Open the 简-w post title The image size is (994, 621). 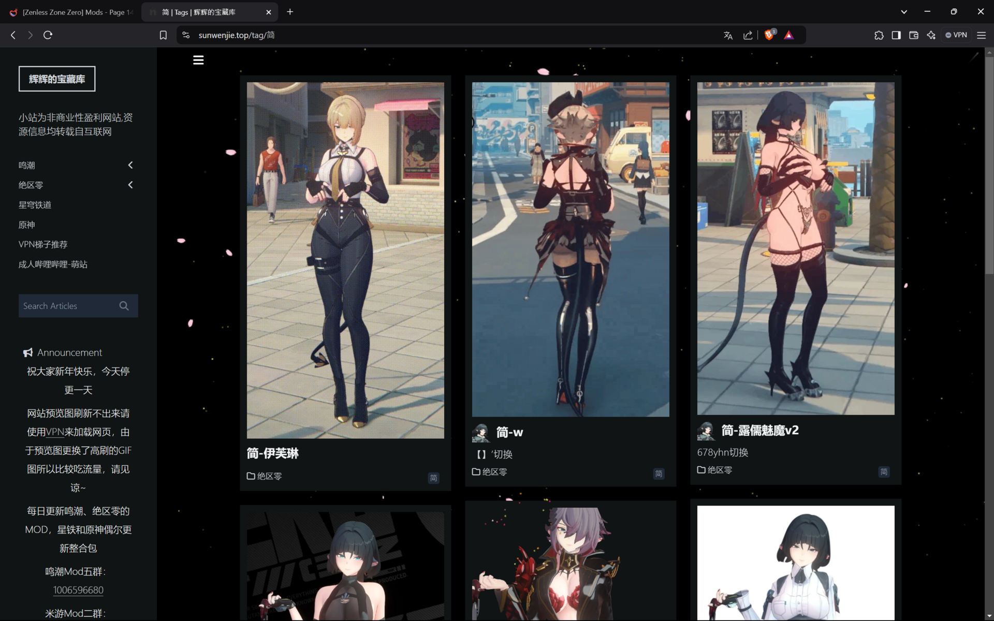coord(509,432)
